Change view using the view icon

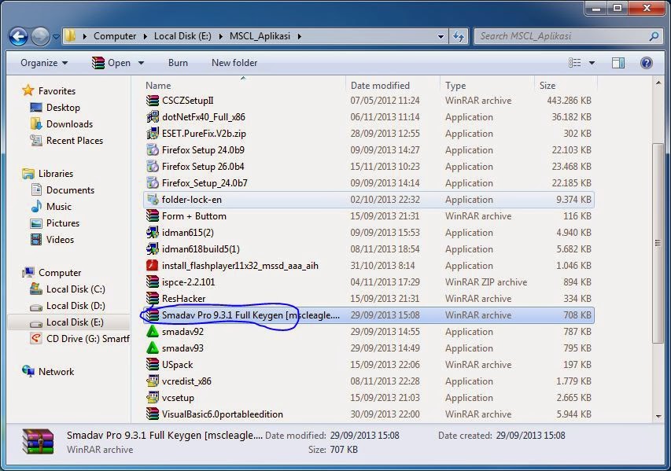click(x=574, y=63)
